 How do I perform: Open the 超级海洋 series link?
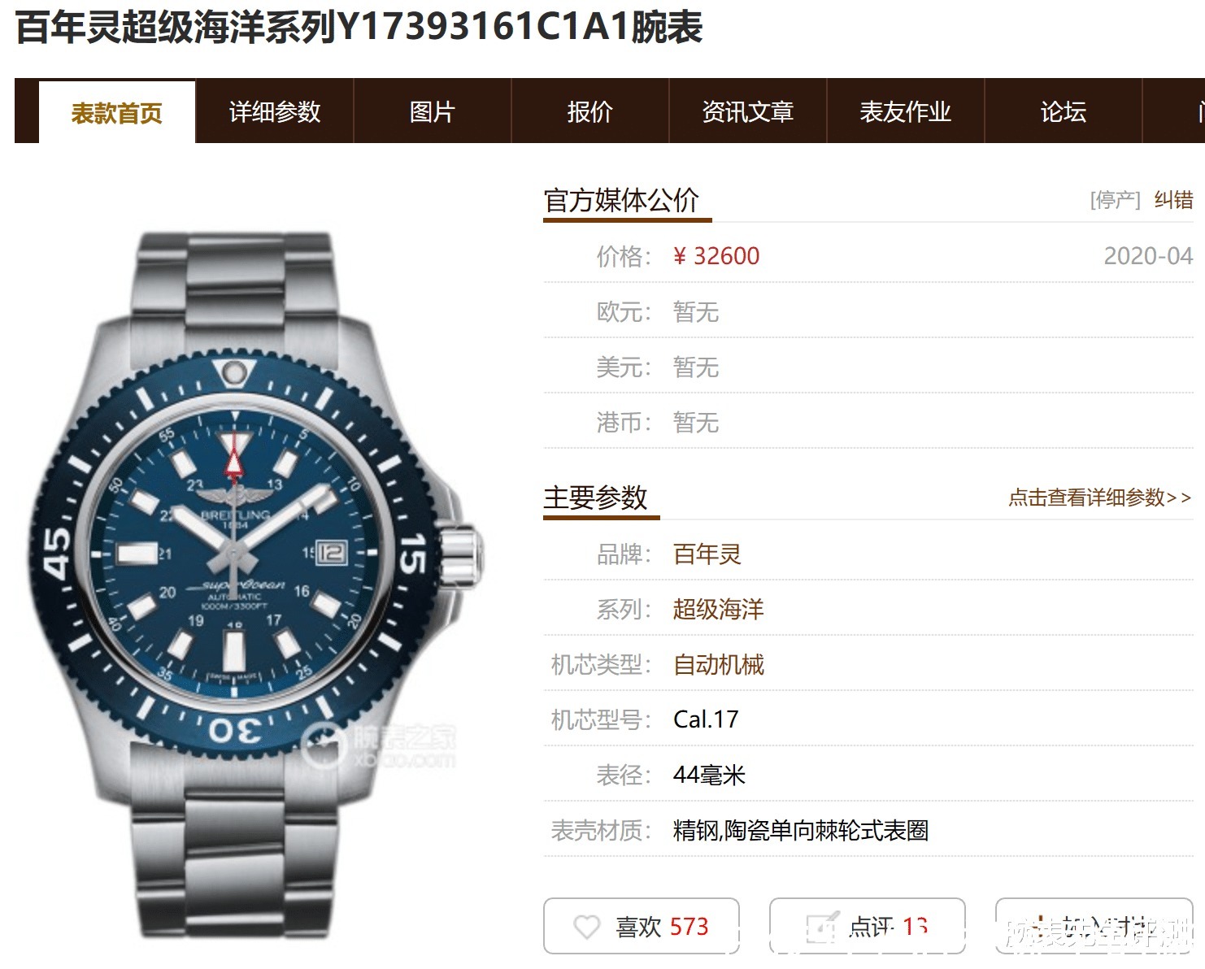pos(719,610)
